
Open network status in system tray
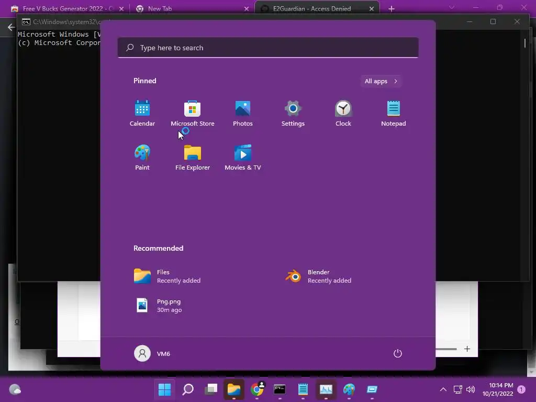(457, 389)
